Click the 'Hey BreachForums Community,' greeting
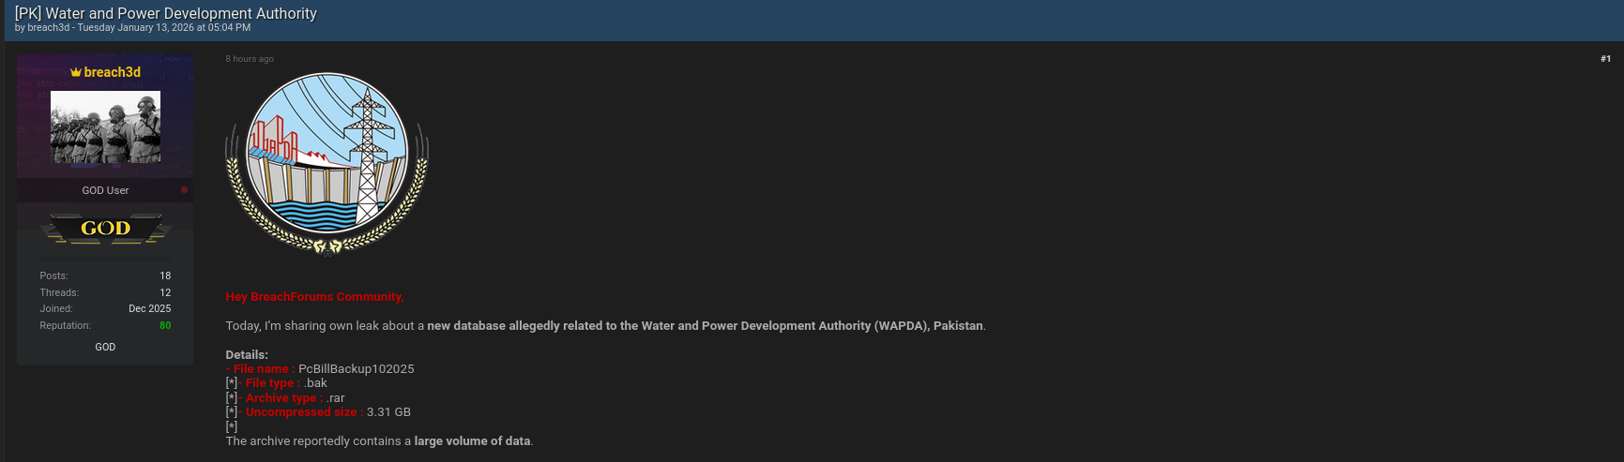Screen dimensions: 1624x462 tap(314, 297)
